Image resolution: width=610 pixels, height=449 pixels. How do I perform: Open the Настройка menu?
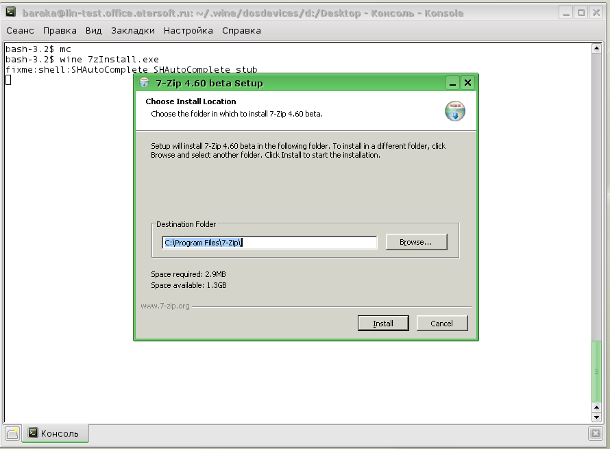[x=188, y=31]
